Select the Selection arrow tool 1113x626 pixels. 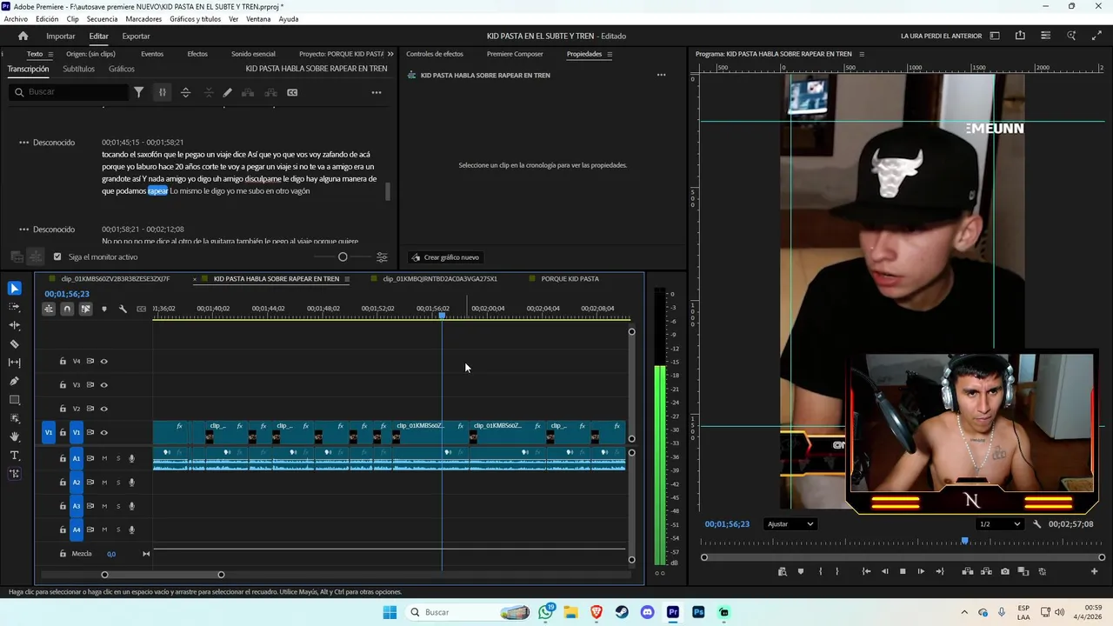point(15,289)
